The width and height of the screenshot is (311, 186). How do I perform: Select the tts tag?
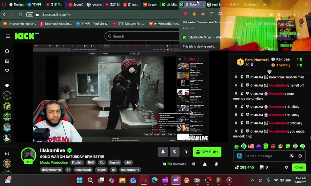tap(114, 170)
